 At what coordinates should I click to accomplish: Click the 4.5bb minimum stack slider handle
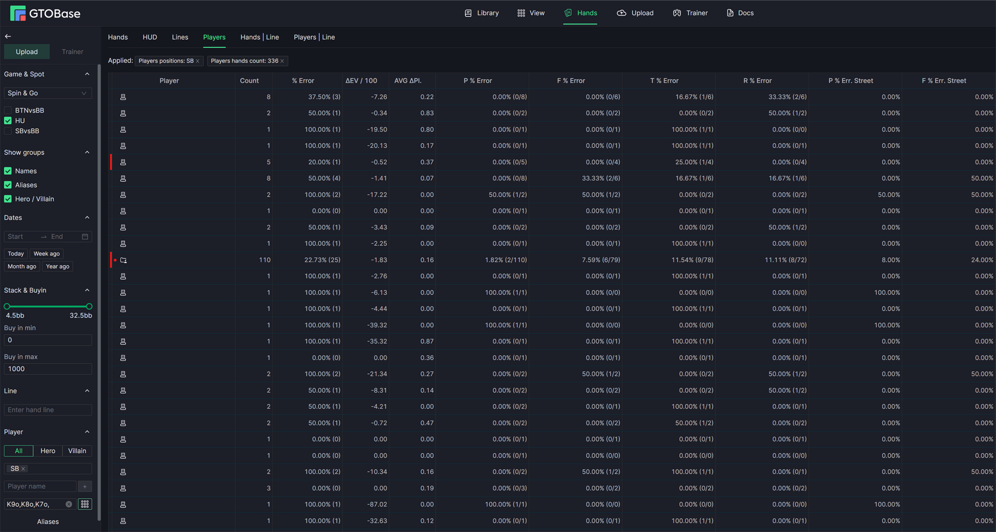point(7,307)
